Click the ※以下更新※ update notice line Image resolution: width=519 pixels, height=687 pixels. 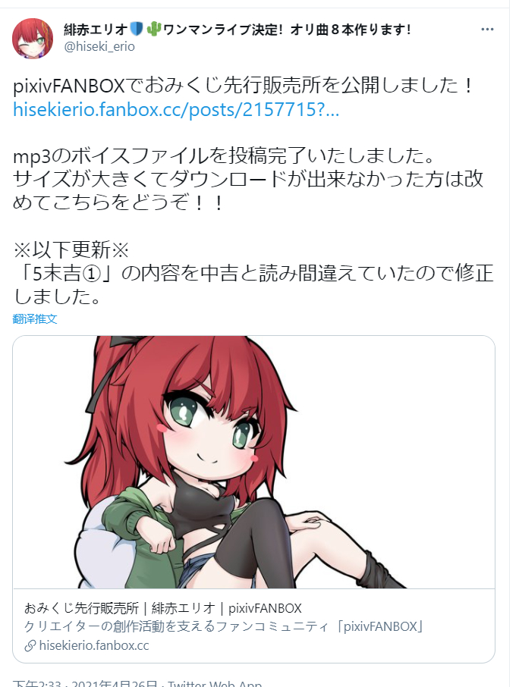tap(71, 249)
